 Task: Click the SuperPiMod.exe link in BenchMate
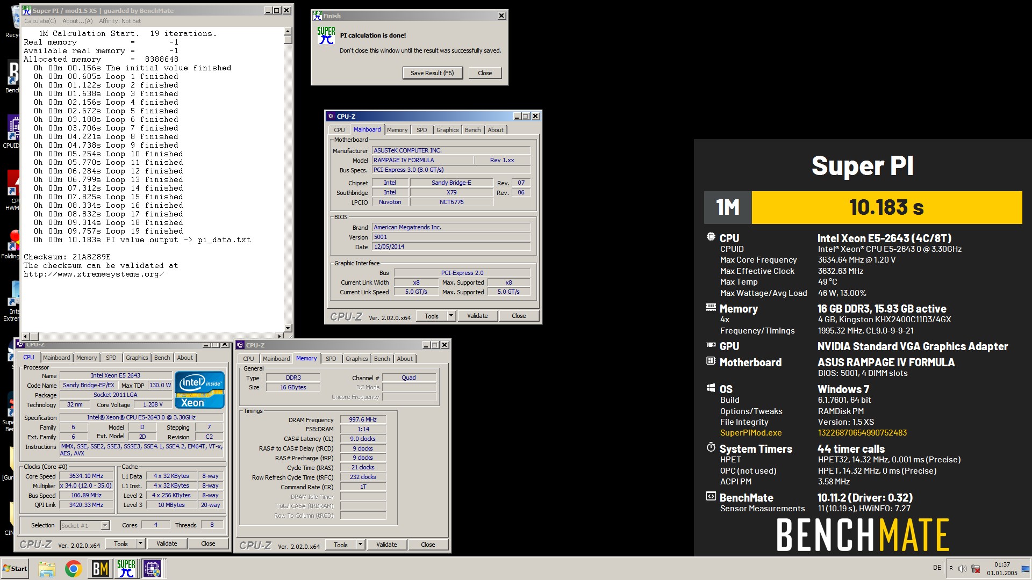[x=751, y=433]
